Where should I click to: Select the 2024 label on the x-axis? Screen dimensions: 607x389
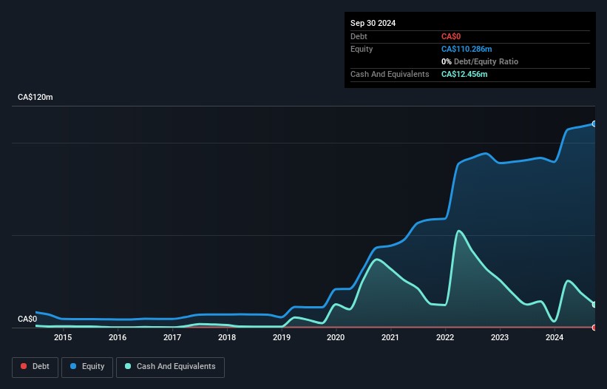click(x=555, y=338)
